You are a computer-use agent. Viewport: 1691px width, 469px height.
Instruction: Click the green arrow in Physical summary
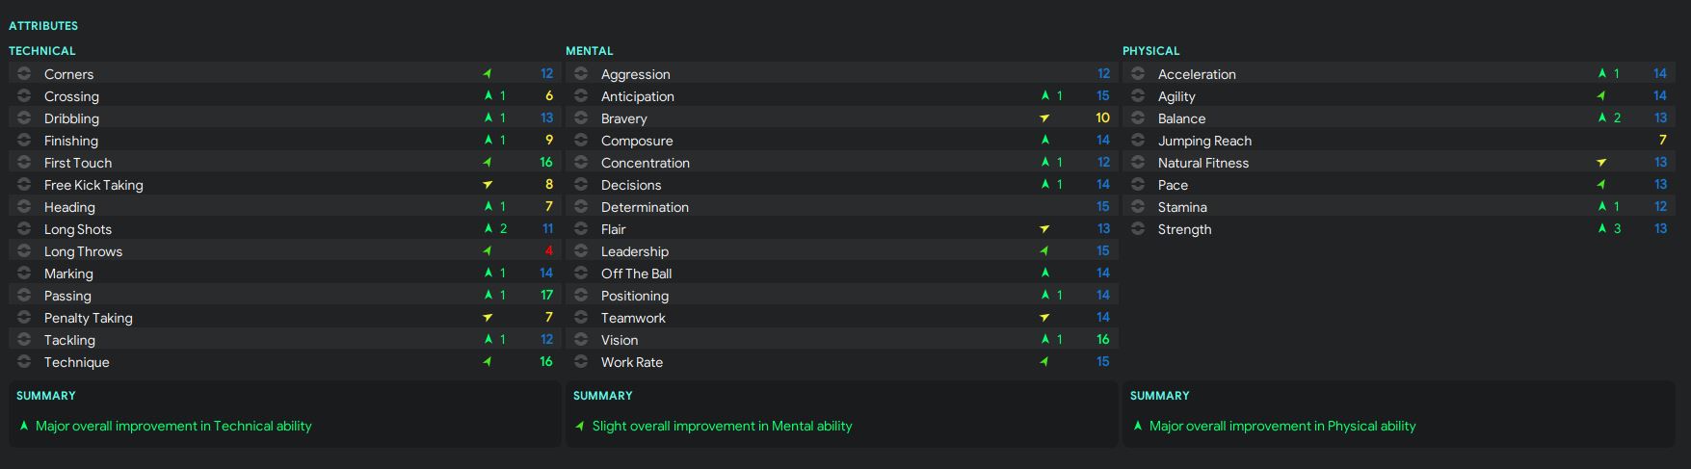[x=1138, y=426]
